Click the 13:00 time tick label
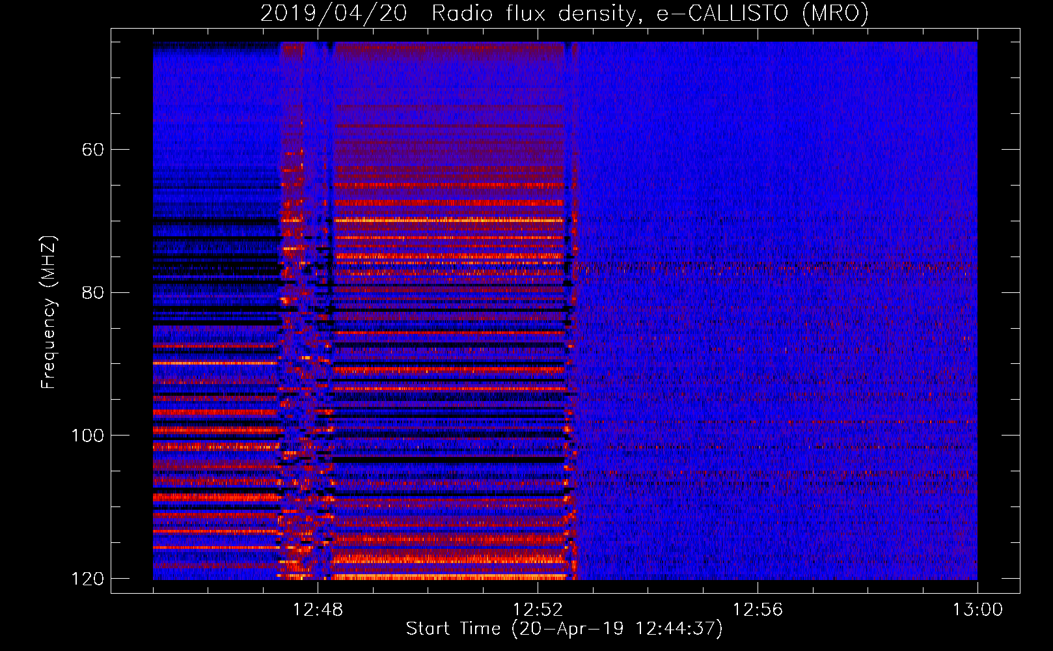Image resolution: width=1053 pixels, height=651 pixels. (x=978, y=610)
